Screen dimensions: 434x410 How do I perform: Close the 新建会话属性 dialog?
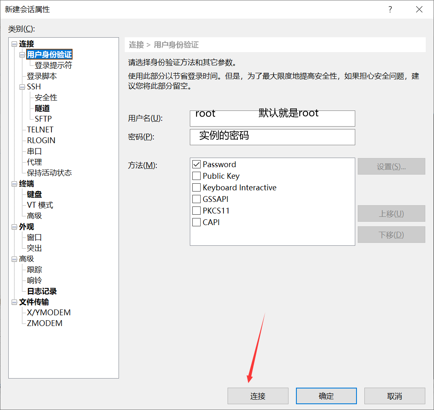tap(419, 10)
